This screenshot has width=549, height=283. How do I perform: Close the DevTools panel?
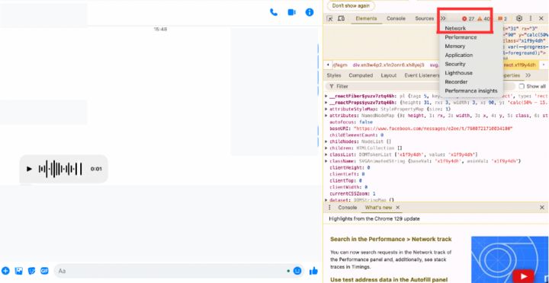click(541, 18)
